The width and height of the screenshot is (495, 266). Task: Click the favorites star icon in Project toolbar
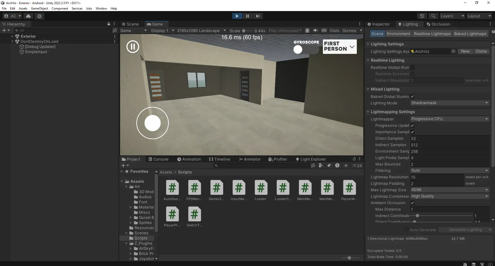(346, 165)
